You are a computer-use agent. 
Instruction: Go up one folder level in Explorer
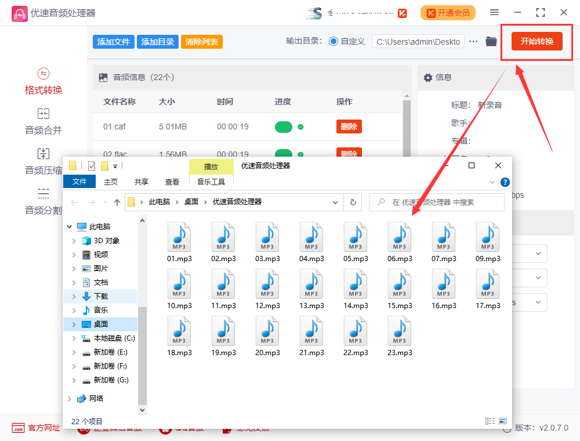[117, 203]
